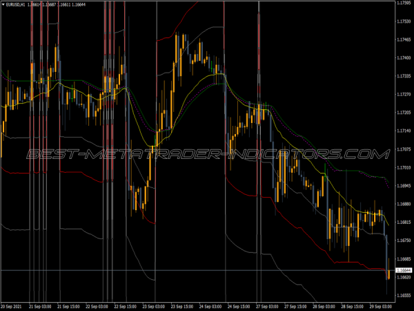Click the 1.17205 price scale label
The width and height of the screenshot is (414, 311).
point(404,113)
